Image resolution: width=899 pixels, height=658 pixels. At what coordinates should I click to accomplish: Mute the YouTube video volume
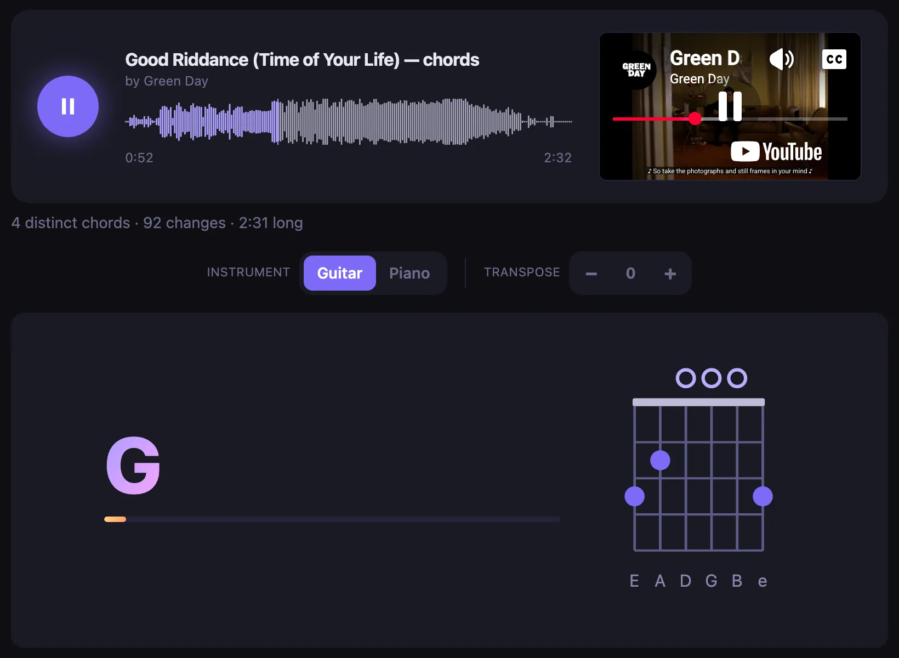tap(782, 59)
